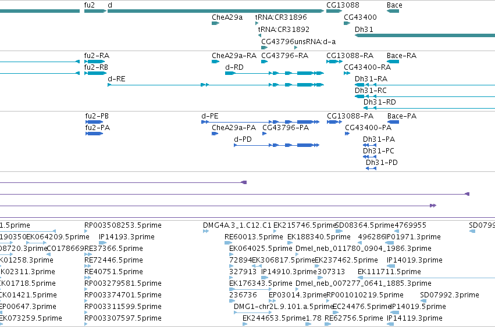The height and width of the screenshot is (327, 495).
Task: Select protein fu2-PB
Action: click(x=94, y=122)
